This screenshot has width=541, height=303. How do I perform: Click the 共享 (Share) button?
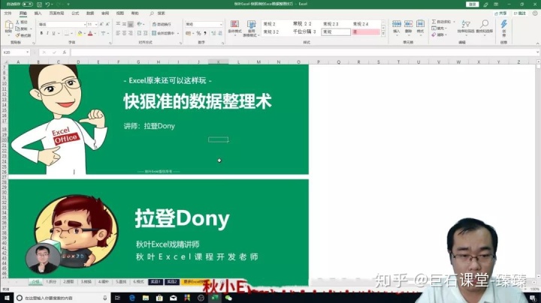point(500,13)
